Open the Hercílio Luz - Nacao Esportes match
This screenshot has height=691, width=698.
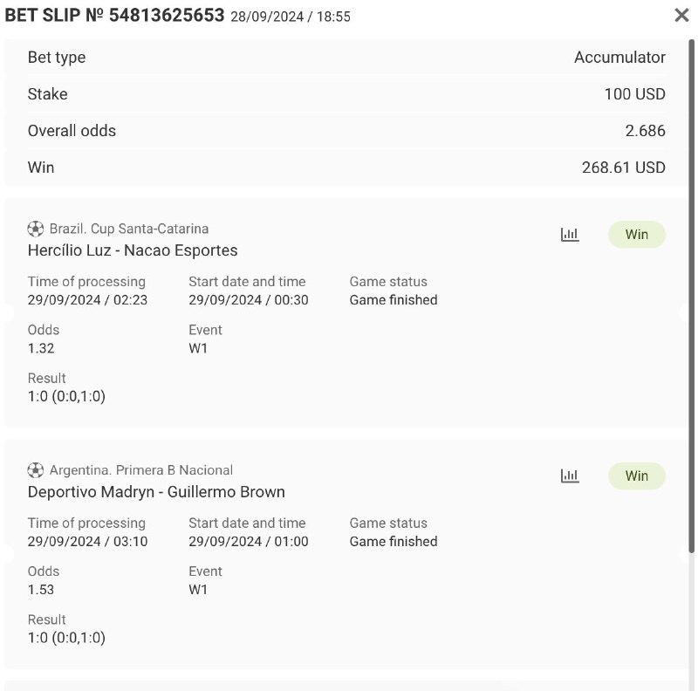[x=133, y=250]
